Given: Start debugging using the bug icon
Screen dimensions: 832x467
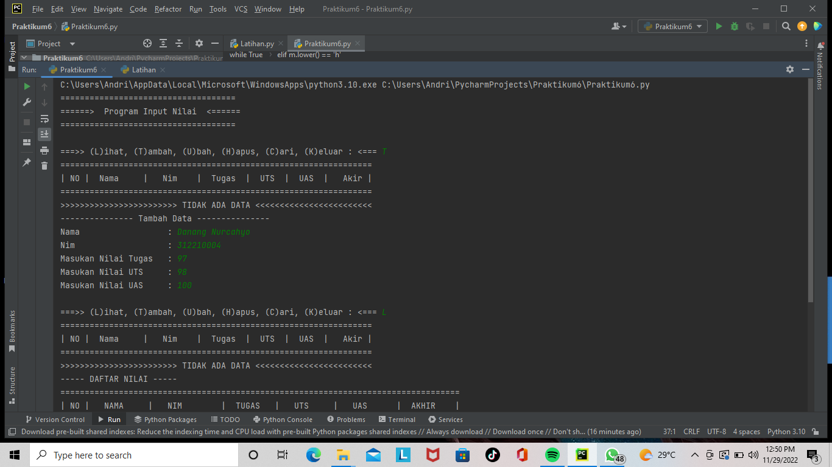Looking at the screenshot, I should point(734,26).
